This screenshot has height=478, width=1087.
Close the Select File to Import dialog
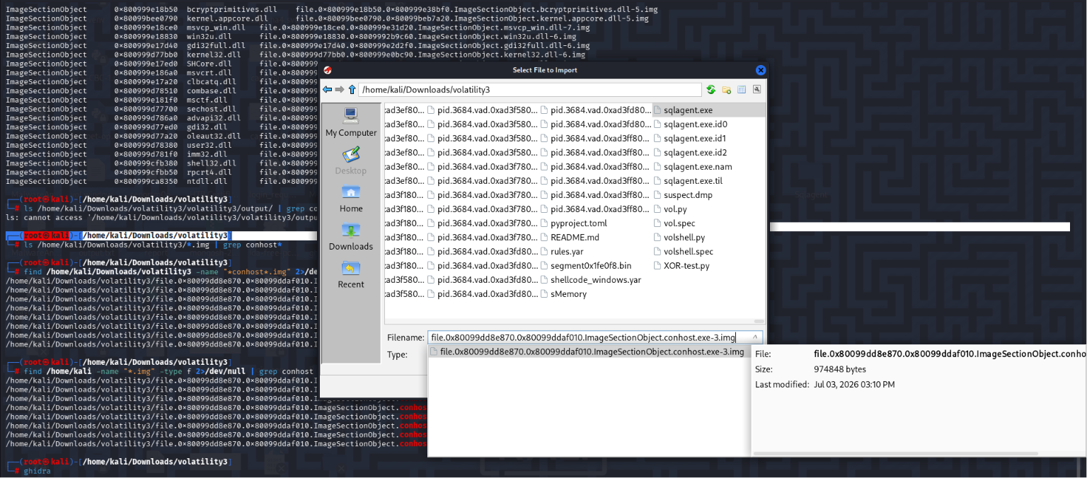pos(761,70)
